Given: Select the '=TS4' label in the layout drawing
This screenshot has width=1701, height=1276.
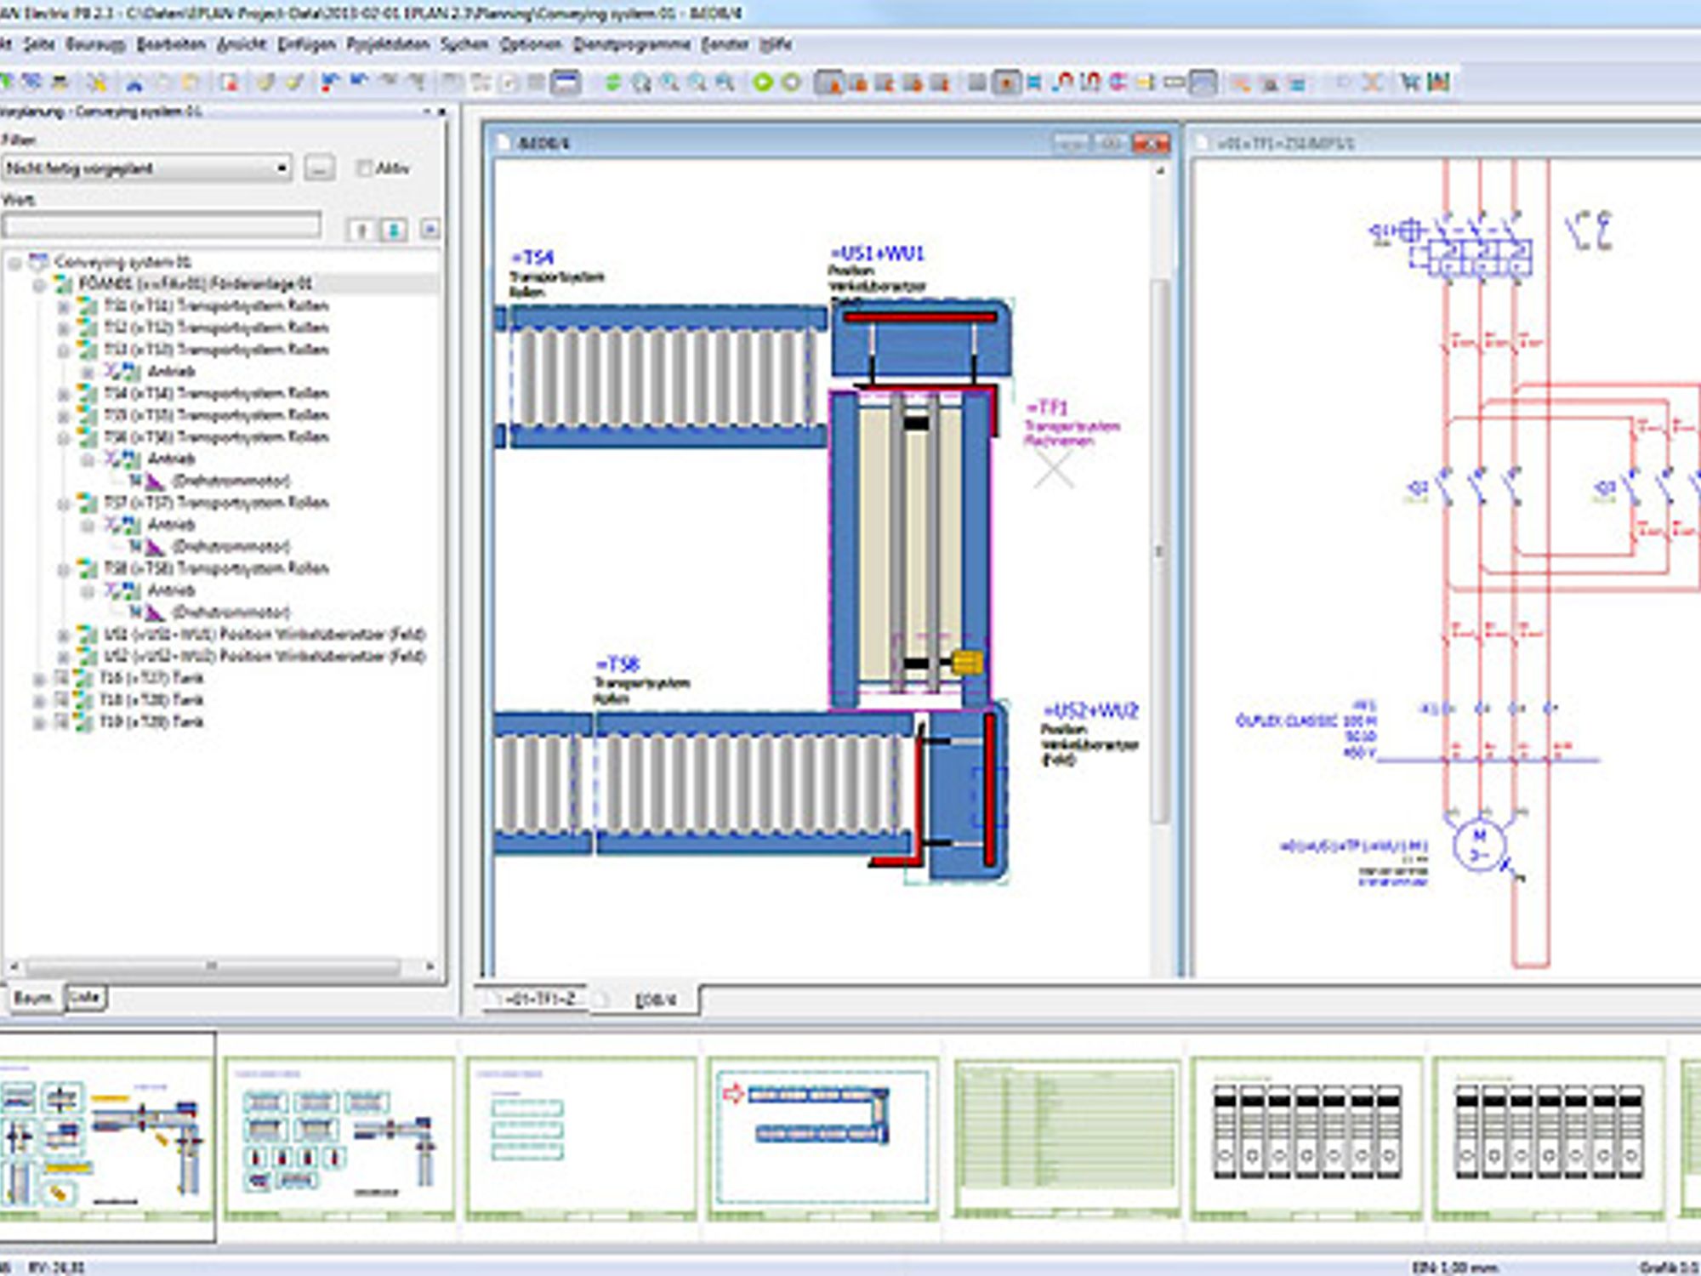Looking at the screenshot, I should click(x=532, y=258).
